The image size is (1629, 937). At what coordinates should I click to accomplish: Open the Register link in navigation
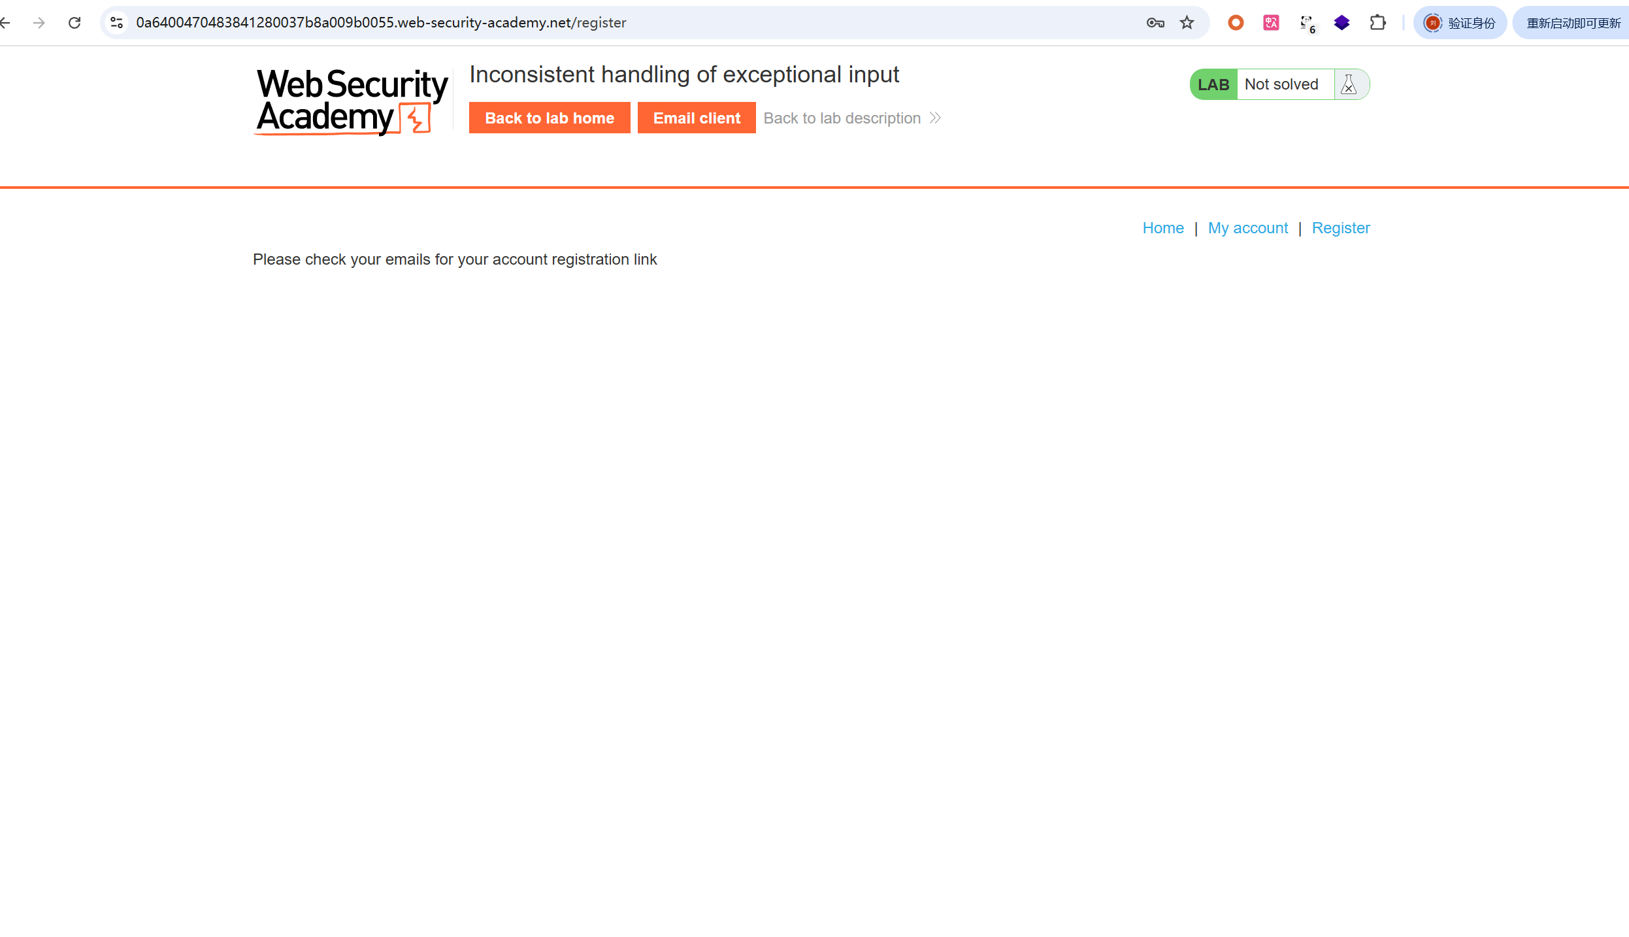coord(1340,228)
